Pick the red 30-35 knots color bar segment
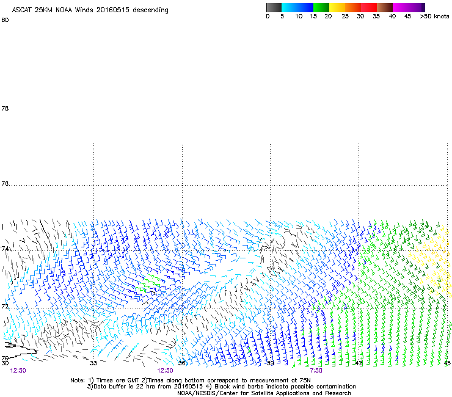The height and width of the screenshot is (397, 452). point(369,7)
